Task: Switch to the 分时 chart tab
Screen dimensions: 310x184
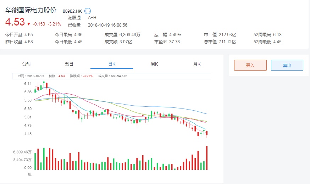Action: [x=27, y=64]
